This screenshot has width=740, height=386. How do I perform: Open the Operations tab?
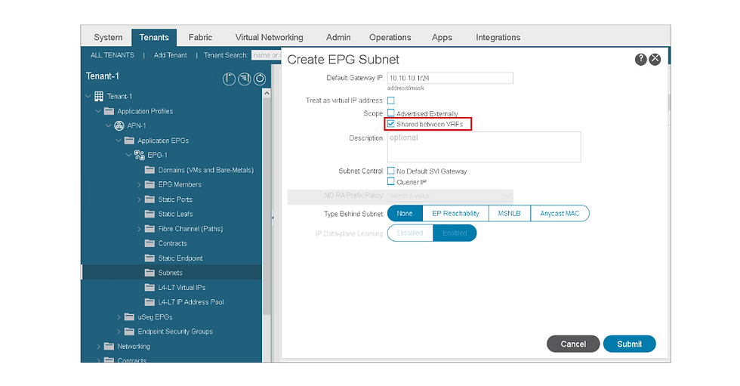coord(390,37)
